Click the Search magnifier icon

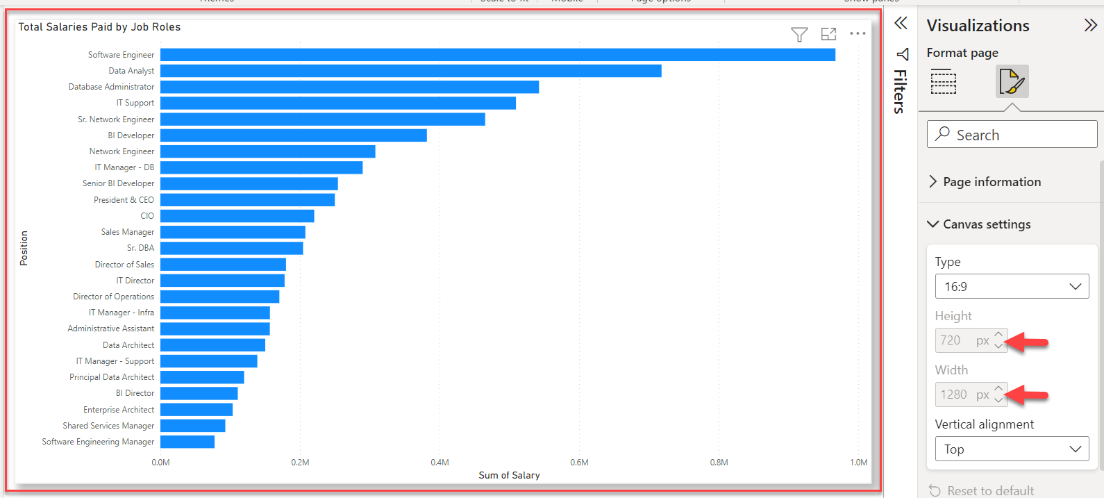click(942, 133)
